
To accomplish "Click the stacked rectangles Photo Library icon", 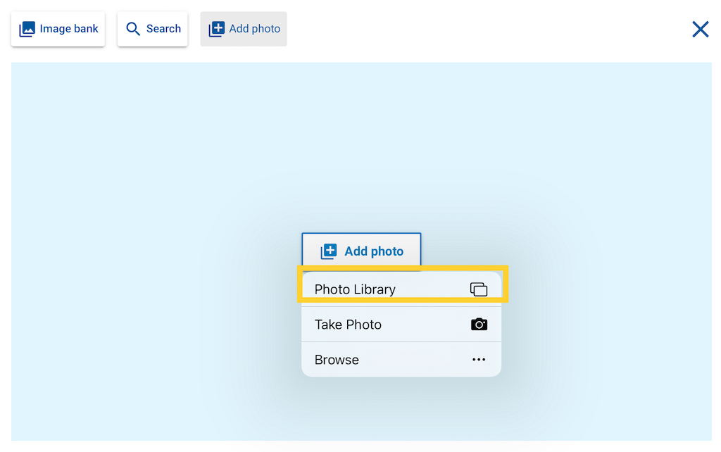I will [x=479, y=289].
